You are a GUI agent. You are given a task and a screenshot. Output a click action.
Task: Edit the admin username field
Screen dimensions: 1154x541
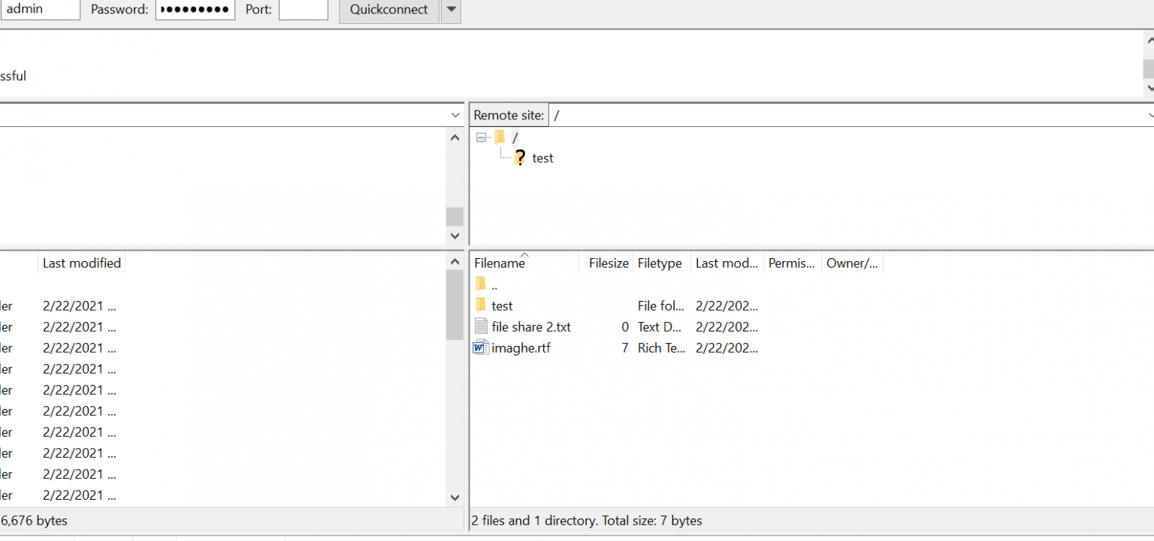coord(40,10)
